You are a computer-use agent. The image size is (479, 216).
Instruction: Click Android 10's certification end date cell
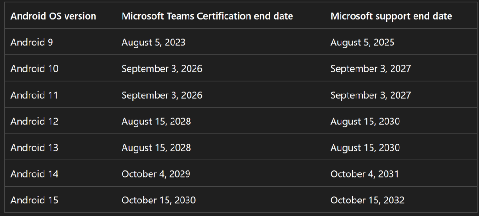coord(162,69)
